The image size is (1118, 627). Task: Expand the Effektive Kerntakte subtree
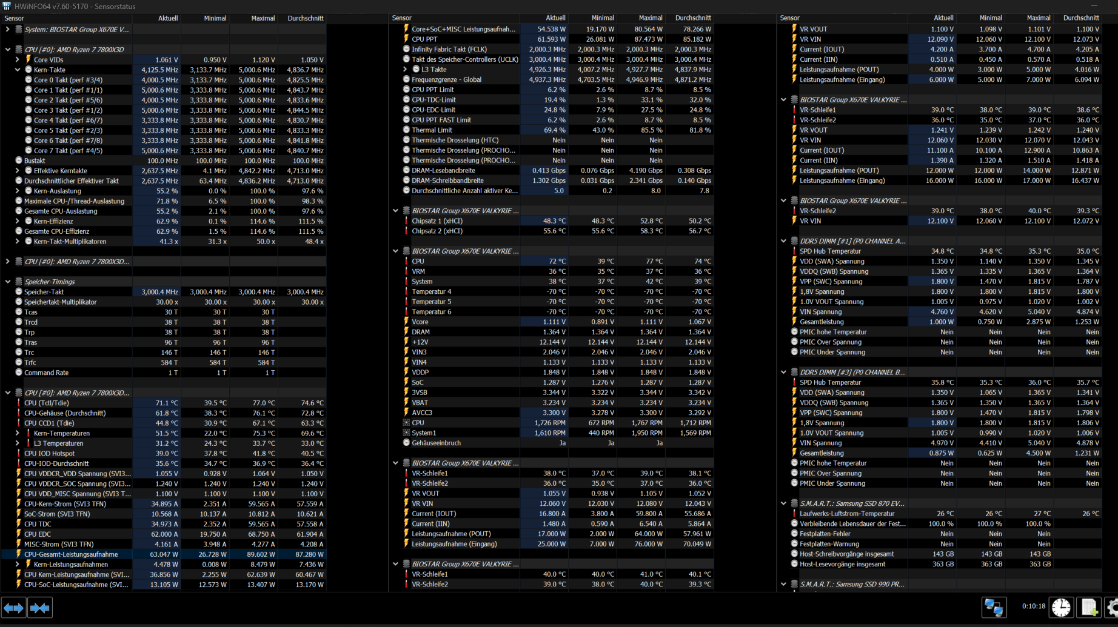pos(17,171)
